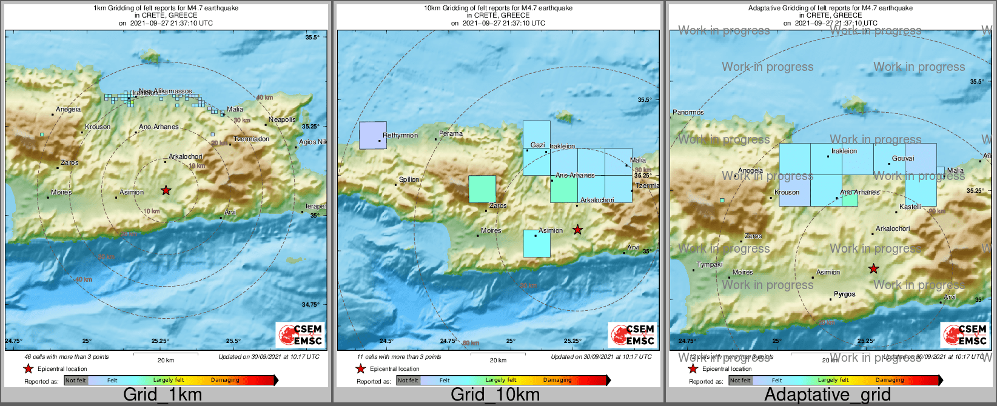This screenshot has width=997, height=406.
Task: Open the Grid_1km caption label
Action: (163, 394)
